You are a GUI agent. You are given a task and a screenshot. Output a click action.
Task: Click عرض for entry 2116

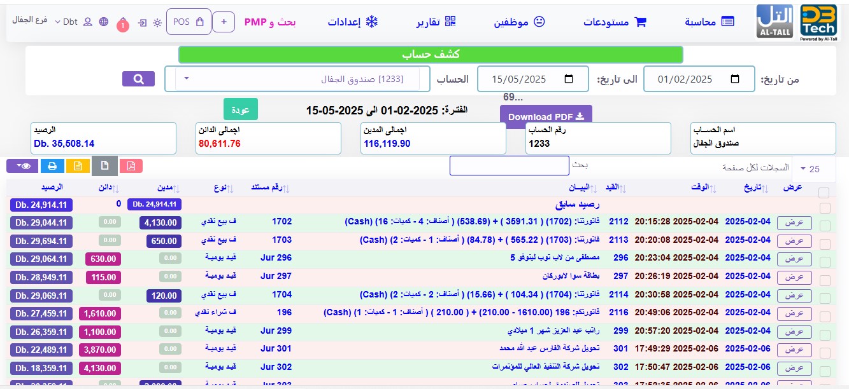[794, 313]
